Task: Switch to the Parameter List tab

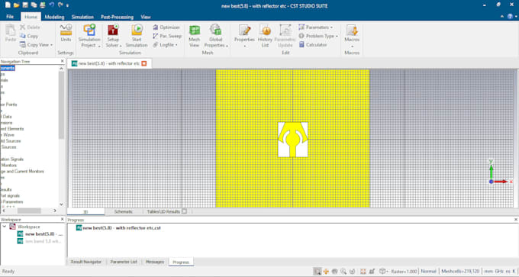Action: click(x=124, y=262)
